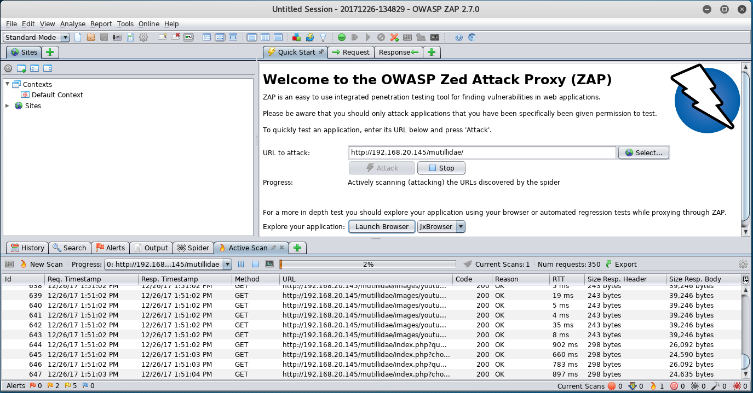Toggle Full Layout view

233,37
